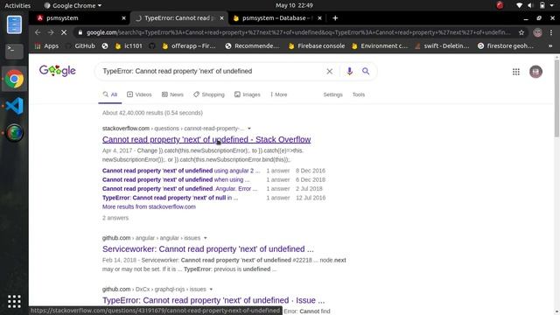Viewport: 560px width, 315px height.
Task: Click the Chrome address bar URL
Action: click(x=298, y=32)
